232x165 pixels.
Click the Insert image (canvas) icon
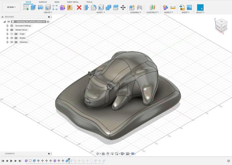click(x=189, y=8)
